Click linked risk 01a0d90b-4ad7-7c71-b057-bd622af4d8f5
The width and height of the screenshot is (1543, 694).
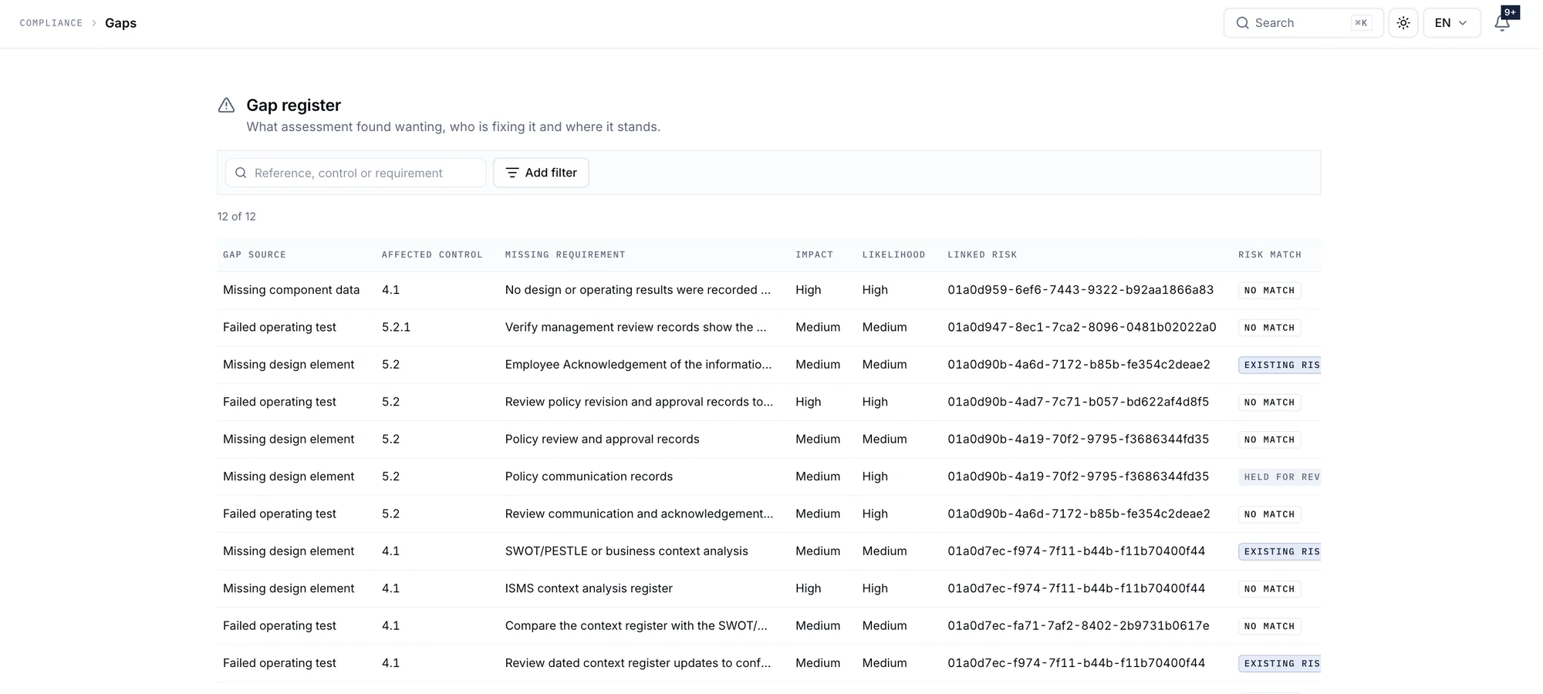click(x=1078, y=402)
